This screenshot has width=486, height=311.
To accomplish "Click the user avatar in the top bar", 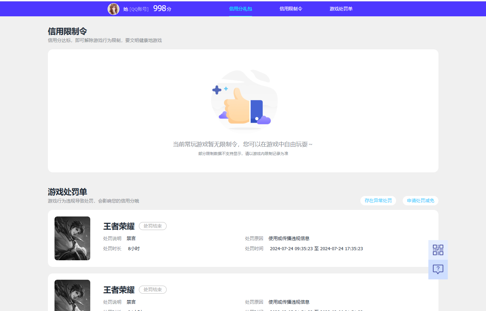I will pyautogui.click(x=114, y=8).
